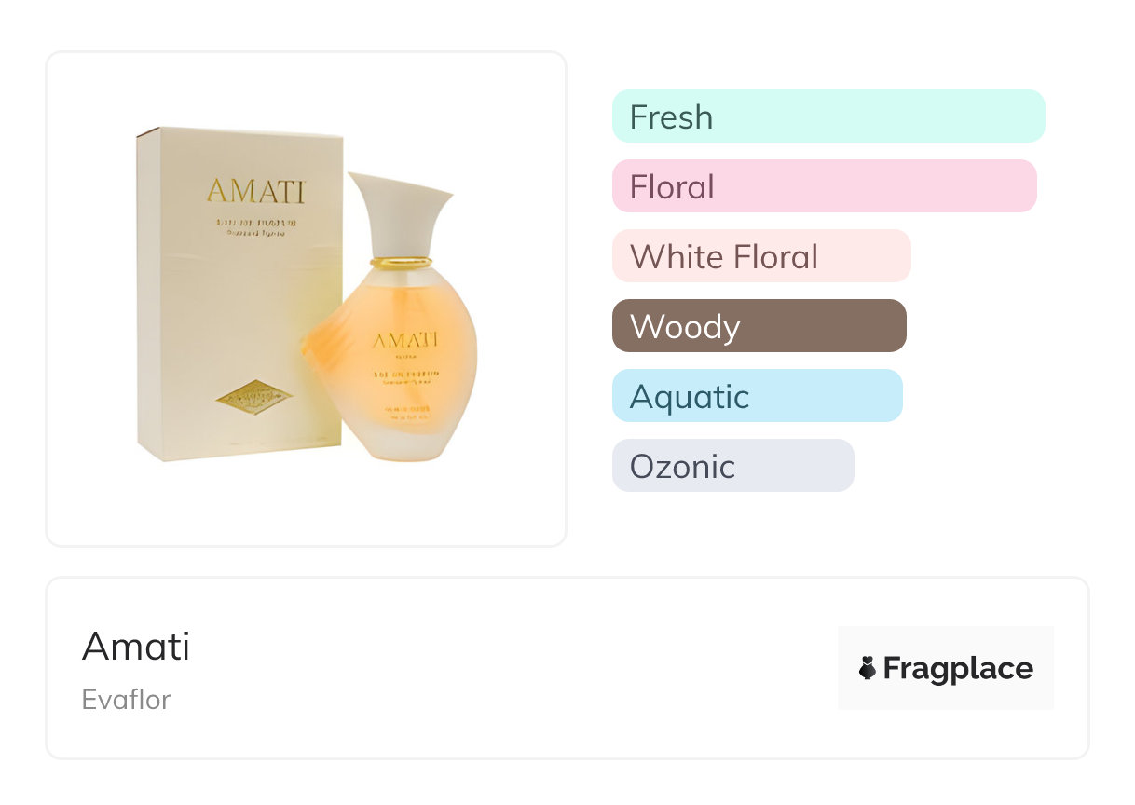This screenshot has height=805, width=1135.
Task: Click the Ozonic accord bar
Action: (732, 466)
